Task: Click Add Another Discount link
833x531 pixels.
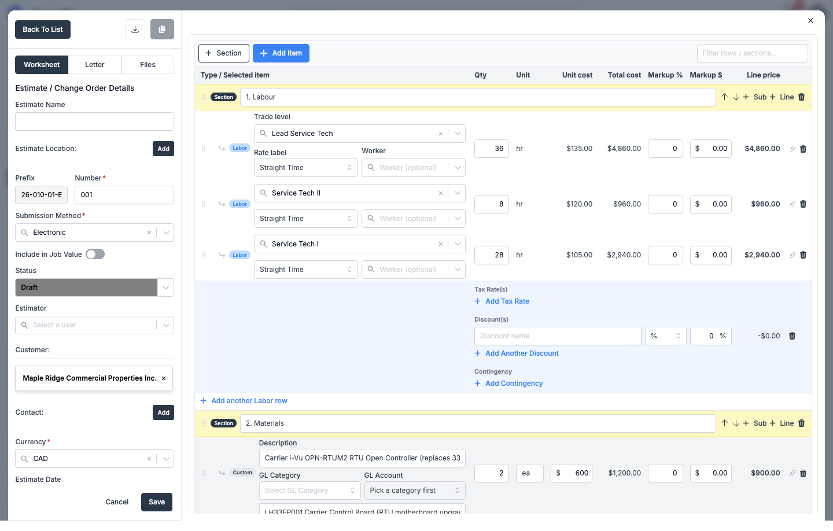Action: point(517,353)
